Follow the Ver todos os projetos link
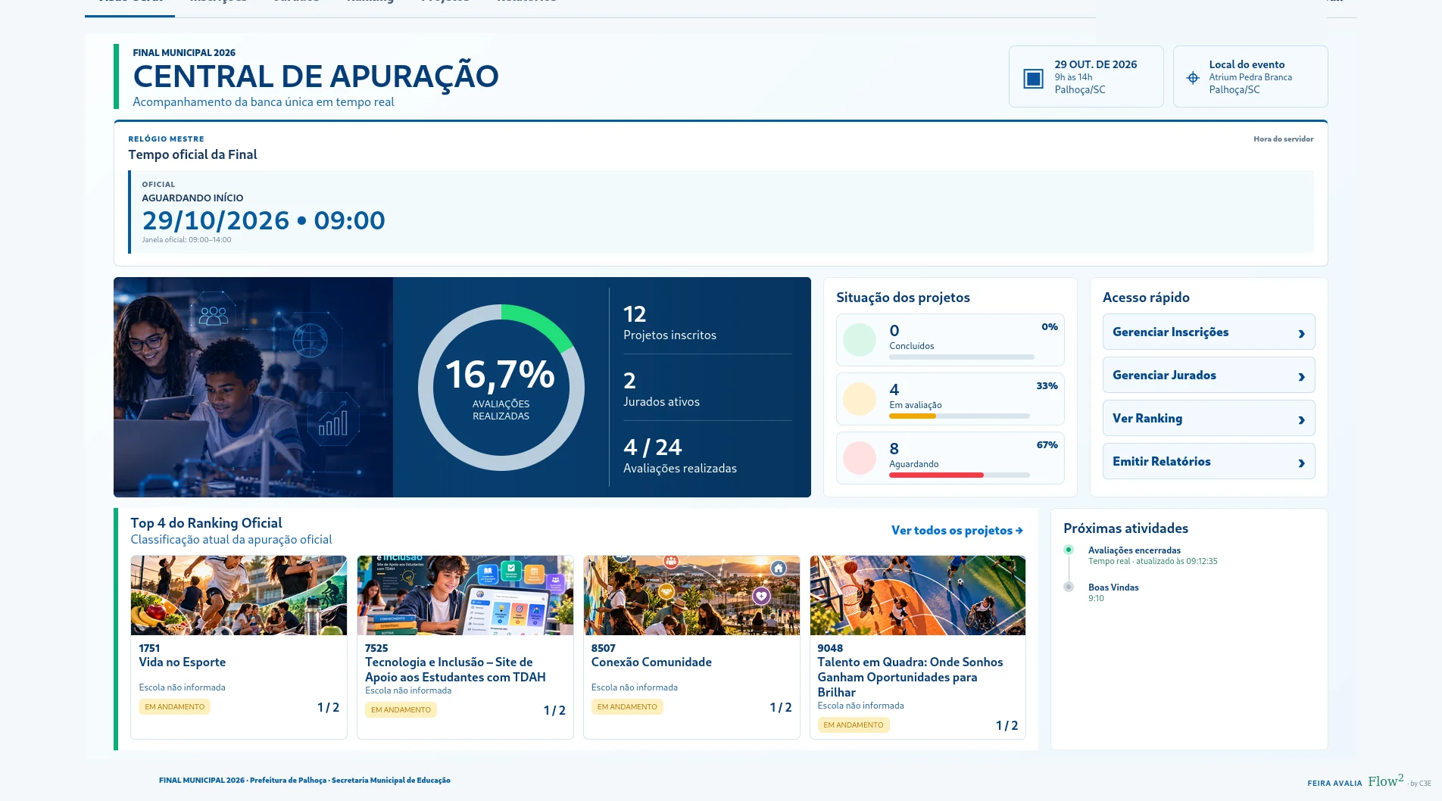 coord(957,531)
